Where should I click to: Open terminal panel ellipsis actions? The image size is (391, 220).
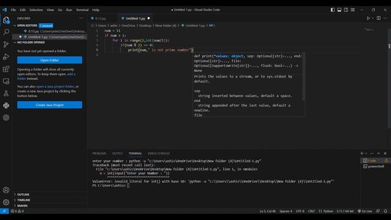click(x=372, y=153)
